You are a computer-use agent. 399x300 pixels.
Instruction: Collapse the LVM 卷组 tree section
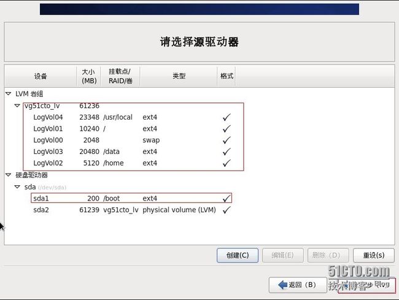(x=9, y=94)
